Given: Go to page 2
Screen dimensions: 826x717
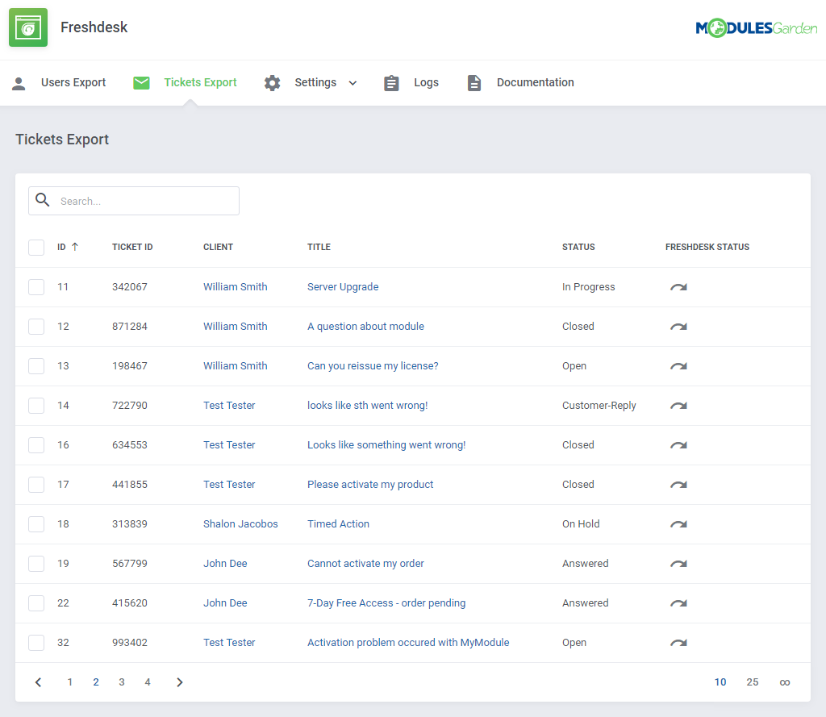Looking at the screenshot, I should click(96, 682).
